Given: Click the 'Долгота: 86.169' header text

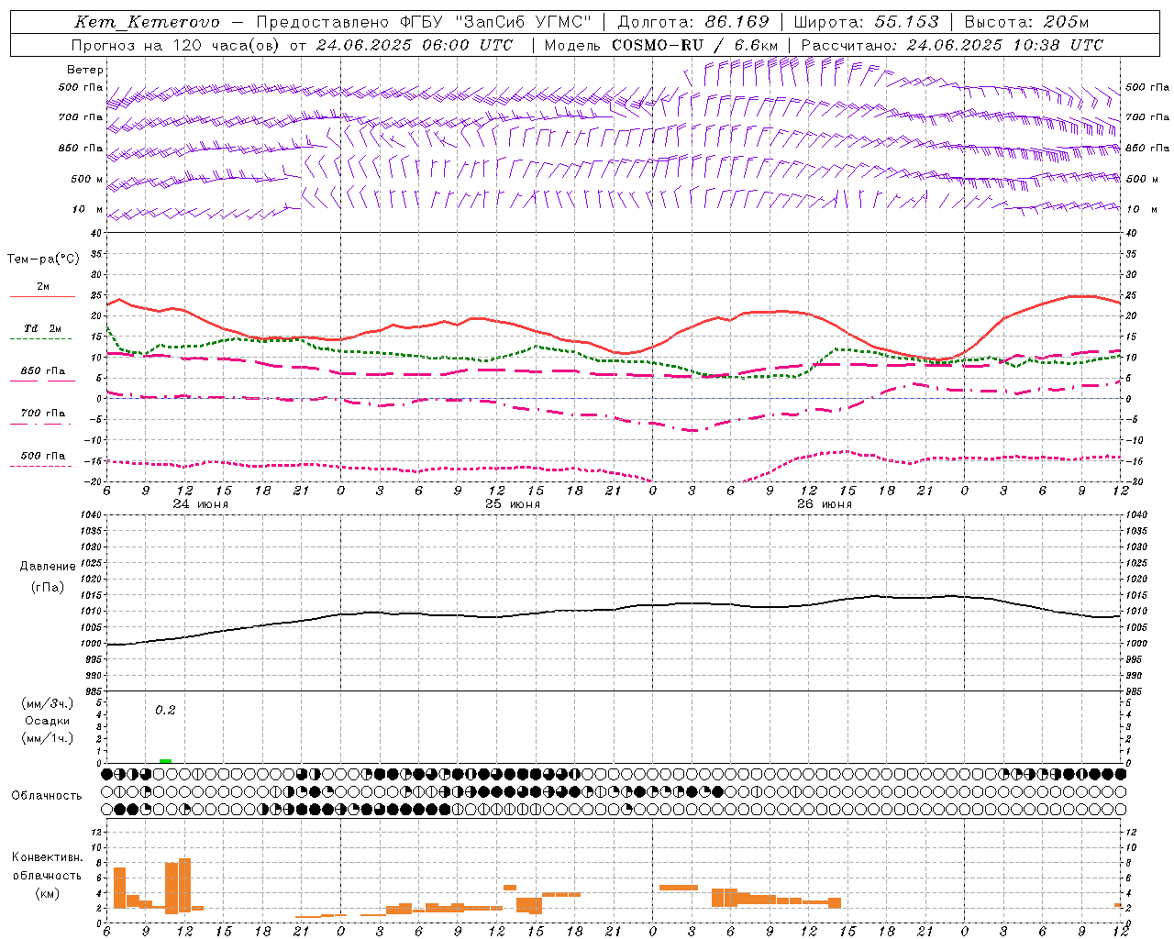Looking at the screenshot, I should (693, 22).
